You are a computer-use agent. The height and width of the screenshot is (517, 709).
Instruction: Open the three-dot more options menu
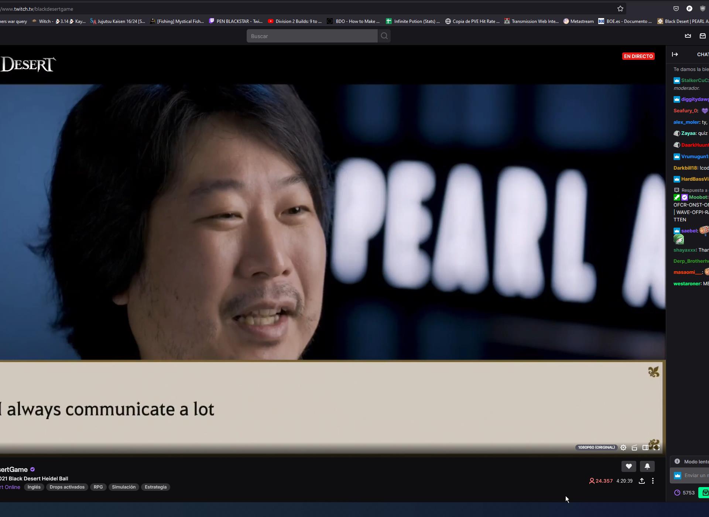coord(653,481)
